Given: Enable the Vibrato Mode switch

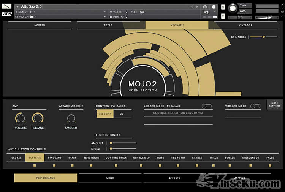Looking at the screenshot, I should coord(255,106).
